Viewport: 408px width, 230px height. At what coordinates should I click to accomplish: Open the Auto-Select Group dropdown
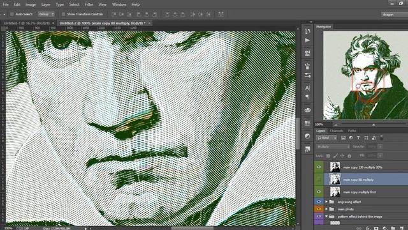[47, 14]
